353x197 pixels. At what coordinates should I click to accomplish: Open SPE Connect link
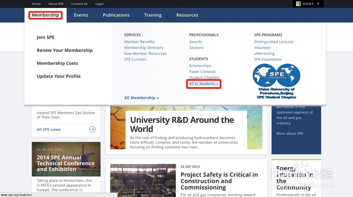point(135,59)
